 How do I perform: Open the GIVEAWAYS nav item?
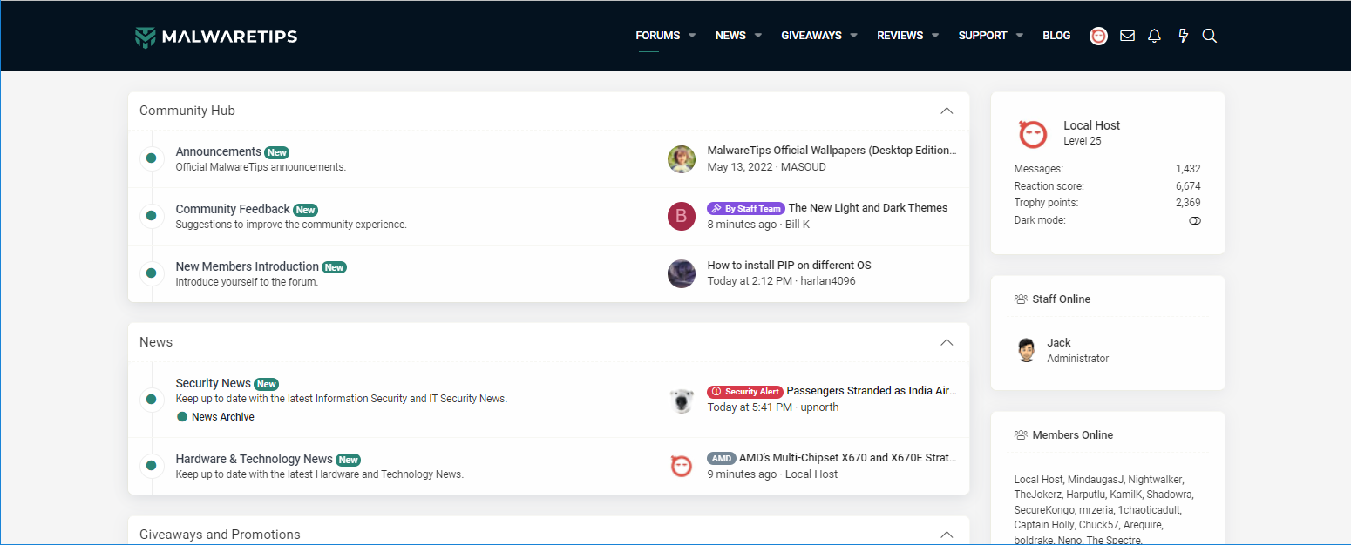pyautogui.click(x=811, y=36)
